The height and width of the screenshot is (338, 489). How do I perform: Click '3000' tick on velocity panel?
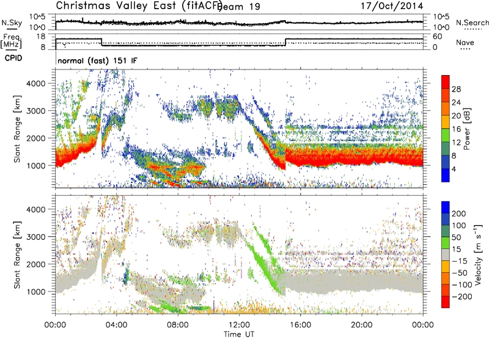click(36, 237)
